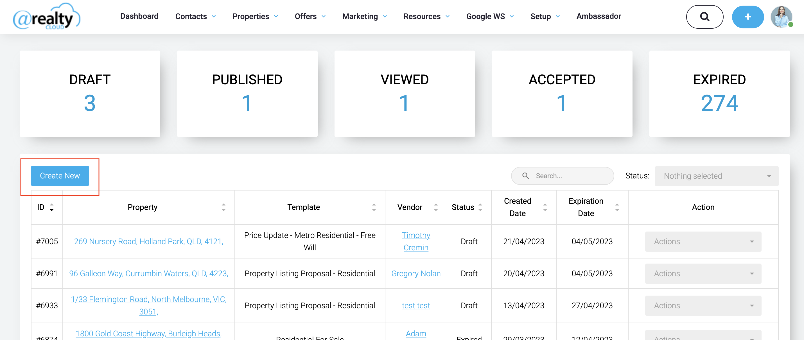804x340 pixels.
Task: Click the magnifier search icon in header
Action: (x=704, y=17)
